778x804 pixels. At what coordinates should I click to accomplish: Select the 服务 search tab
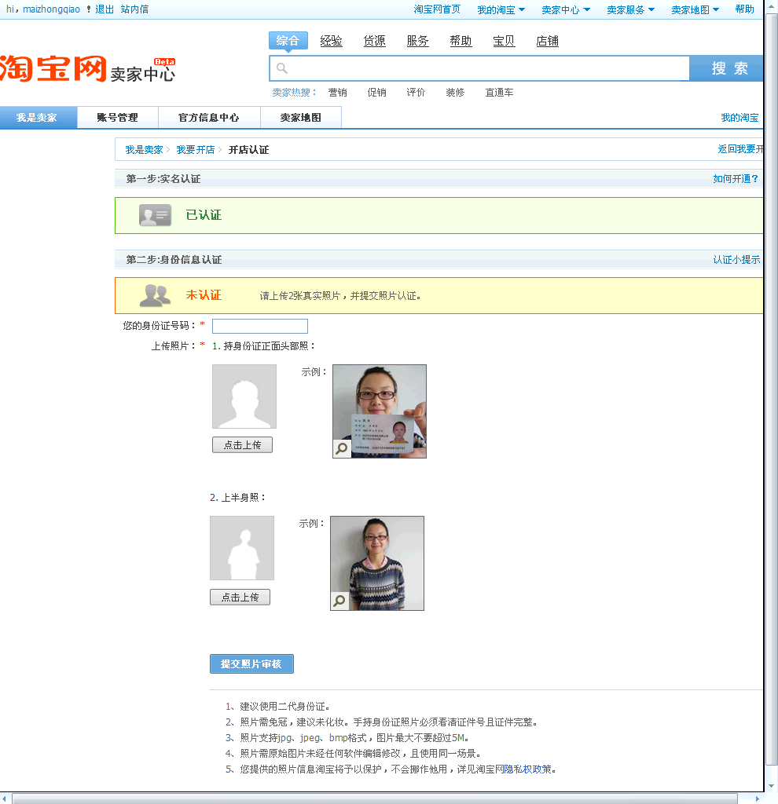click(x=418, y=41)
